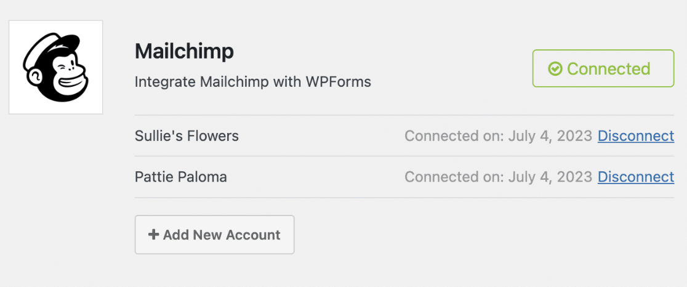Click the checkmark icon in Connected badge
Image resolution: width=687 pixels, height=287 pixels.
click(x=555, y=69)
